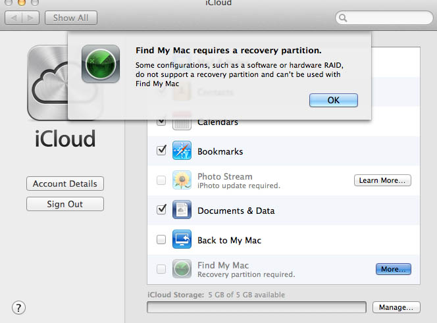Click the iCloud Storage availability text

coord(216,295)
